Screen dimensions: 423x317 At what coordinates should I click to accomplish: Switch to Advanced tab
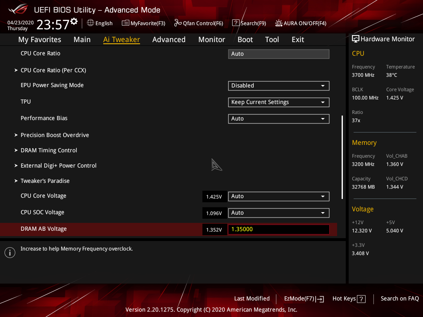point(169,40)
